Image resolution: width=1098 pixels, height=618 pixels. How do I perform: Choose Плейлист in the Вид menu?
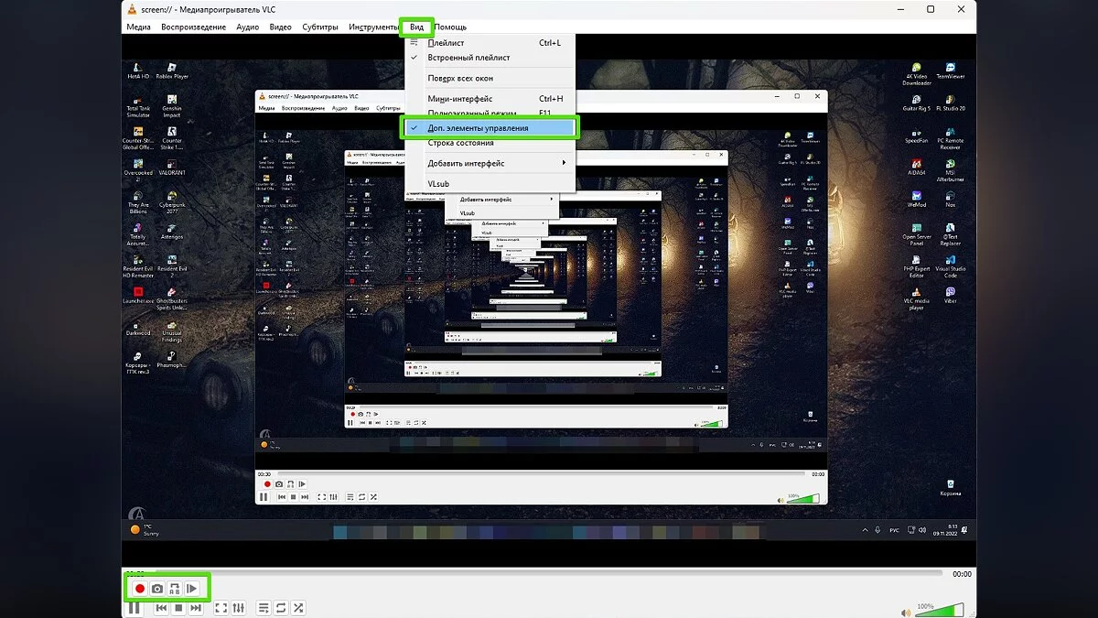490,43
